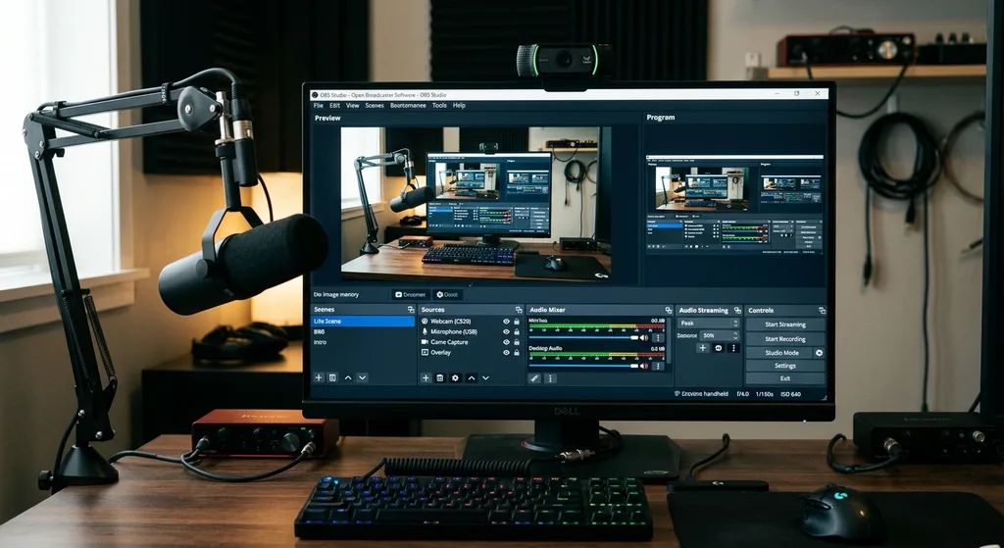Screen dimensions: 1004x548
Task: Click the Program output thumbnail
Action: tap(734, 205)
